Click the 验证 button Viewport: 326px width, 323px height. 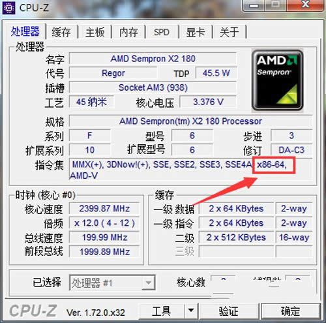229,311
